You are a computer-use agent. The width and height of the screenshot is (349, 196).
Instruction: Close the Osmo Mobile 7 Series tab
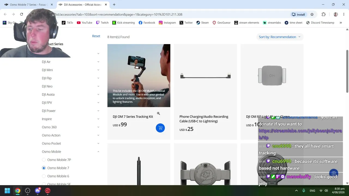(x=52, y=5)
